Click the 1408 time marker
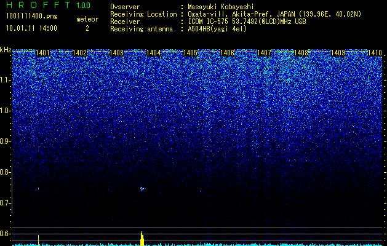This screenshot has width=387, height=246. point(301,53)
